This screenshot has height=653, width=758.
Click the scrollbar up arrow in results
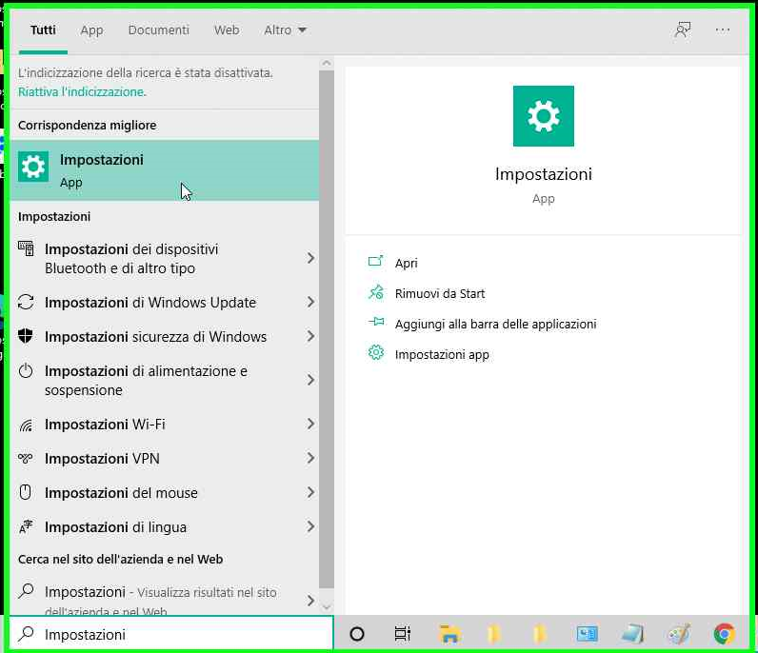click(327, 64)
